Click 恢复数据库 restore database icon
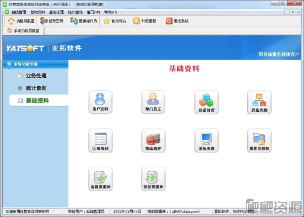Viewport: 304px width, 217px height. [153, 179]
